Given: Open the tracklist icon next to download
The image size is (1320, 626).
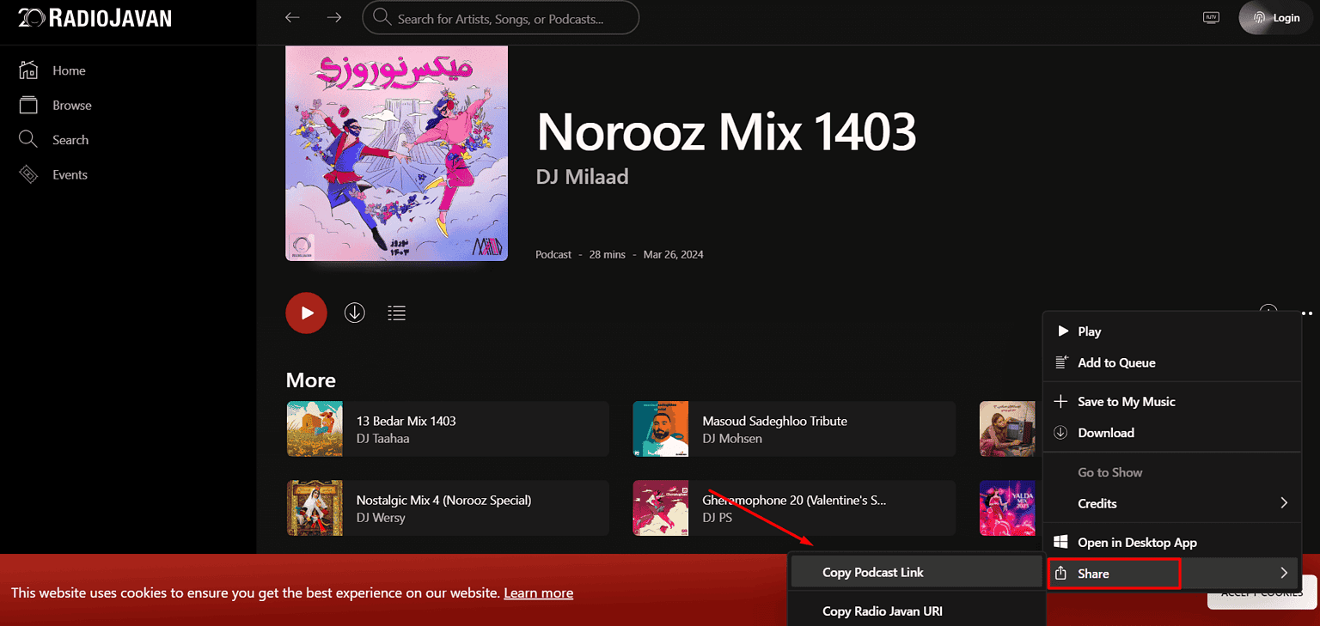Looking at the screenshot, I should click(396, 313).
